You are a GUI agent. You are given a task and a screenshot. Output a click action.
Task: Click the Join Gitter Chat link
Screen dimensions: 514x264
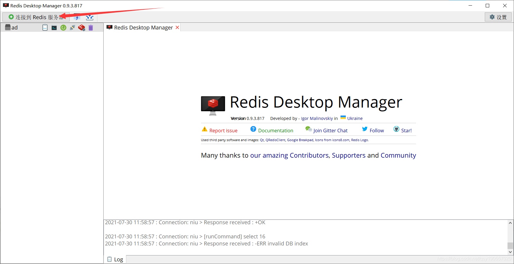(330, 131)
